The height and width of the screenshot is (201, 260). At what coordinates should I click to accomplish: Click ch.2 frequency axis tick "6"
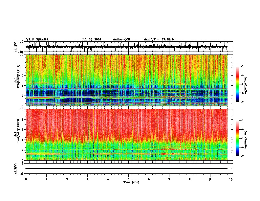[x=23, y=130]
